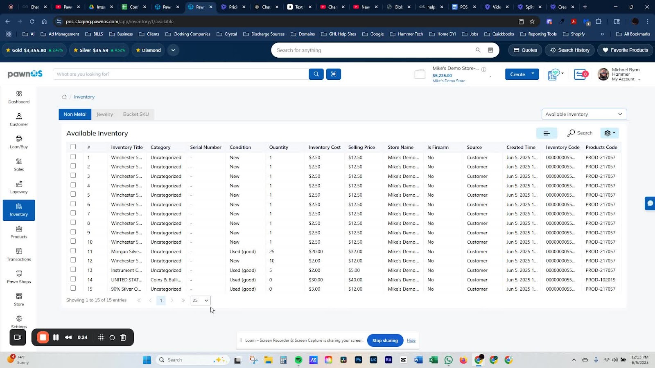
Task: Open Spotify from the taskbar
Action: [298, 360]
